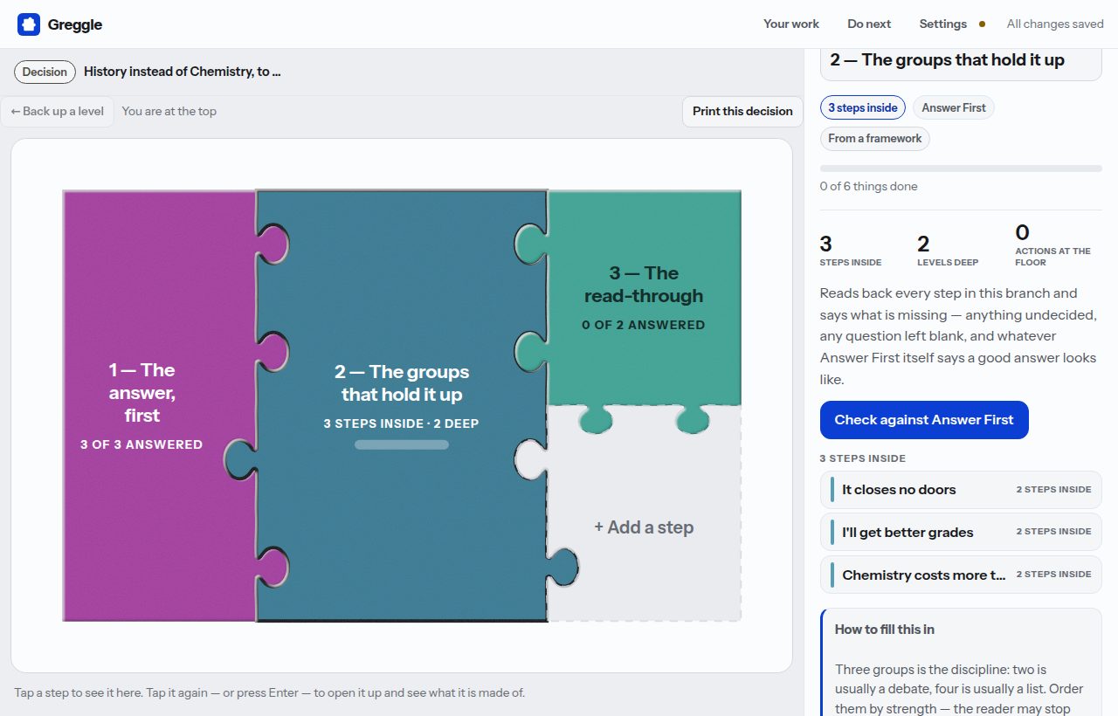Viewport: 1118px width, 716px height.
Task: Add a step in empty puzzle slot
Action: [644, 527]
